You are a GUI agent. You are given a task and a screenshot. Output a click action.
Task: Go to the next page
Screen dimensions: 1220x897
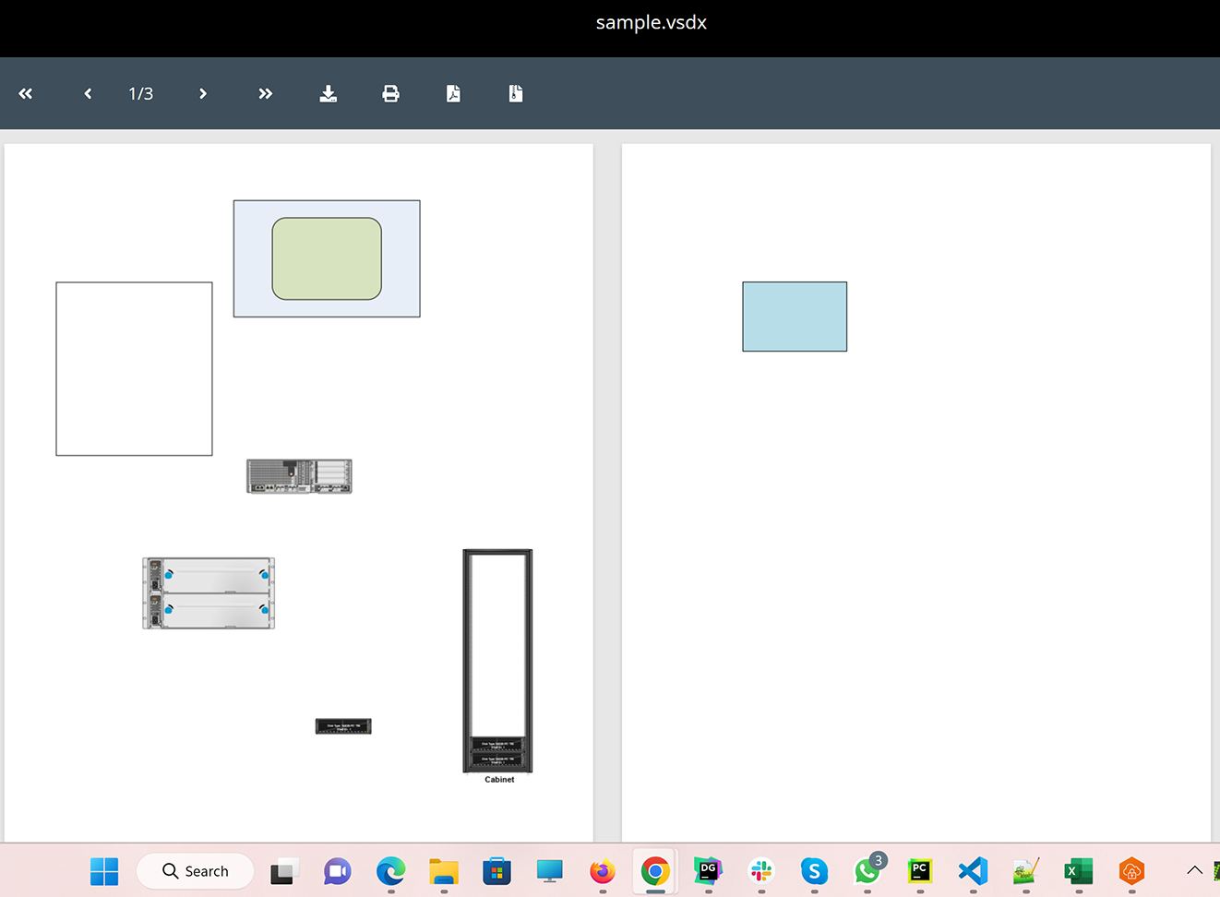[x=202, y=93]
